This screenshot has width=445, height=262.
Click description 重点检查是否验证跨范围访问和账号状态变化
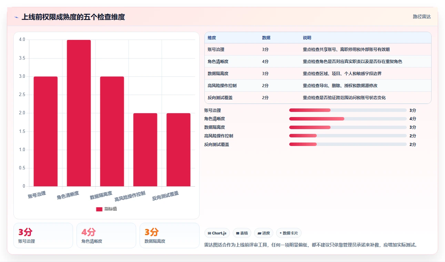coord(344,98)
